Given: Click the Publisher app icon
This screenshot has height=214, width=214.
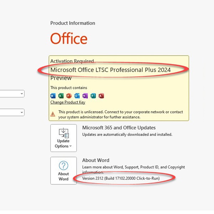Looking at the screenshot, I should 93,96.
